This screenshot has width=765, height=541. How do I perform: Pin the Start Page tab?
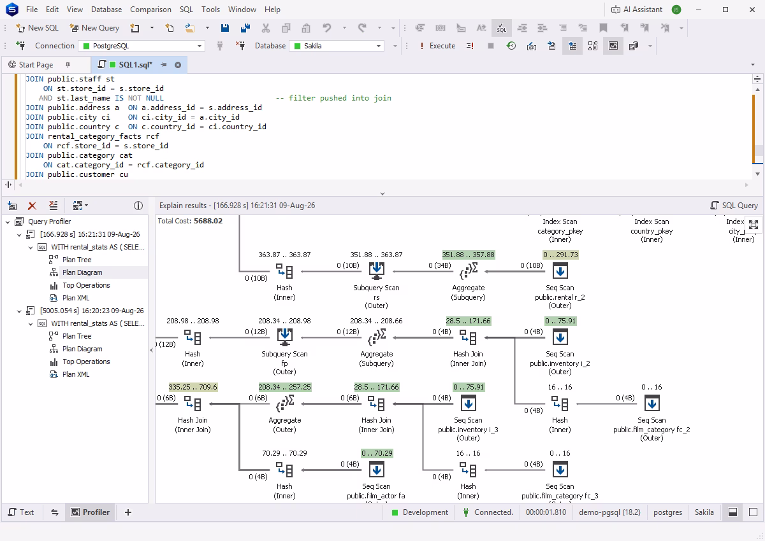[x=68, y=65]
